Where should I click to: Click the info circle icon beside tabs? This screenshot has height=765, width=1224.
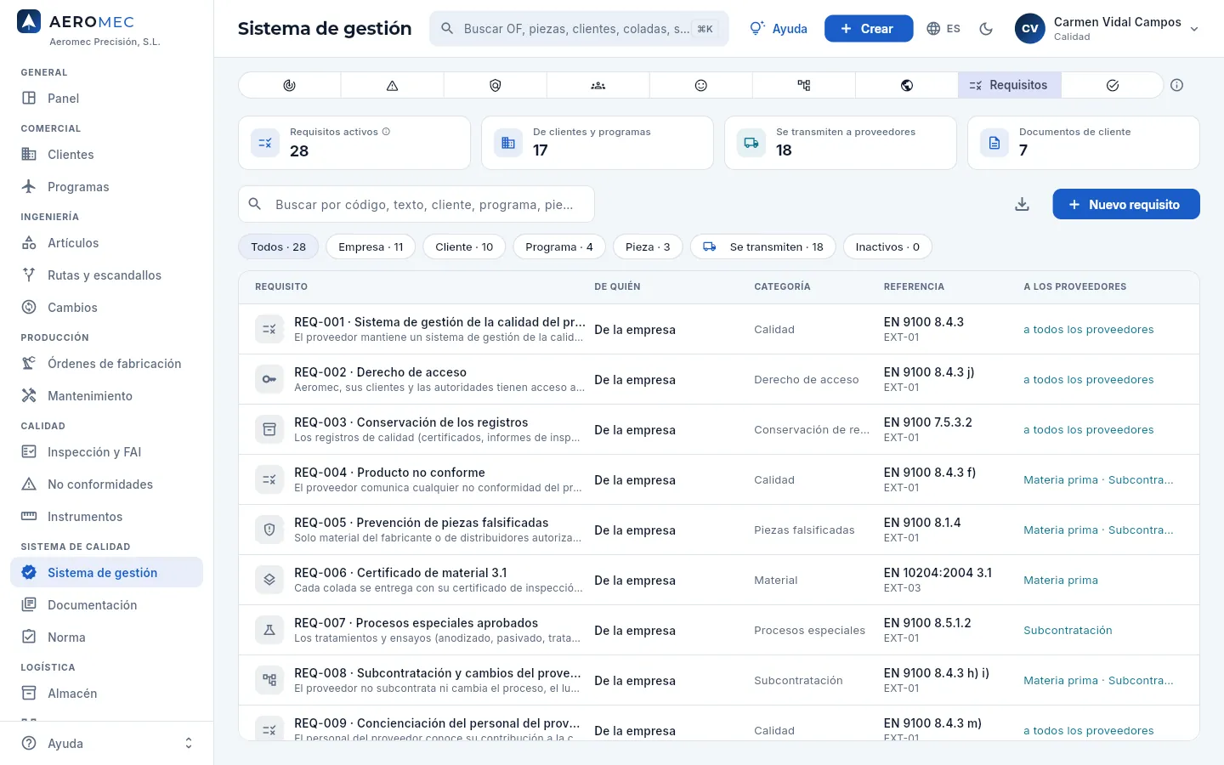pos(1177,85)
